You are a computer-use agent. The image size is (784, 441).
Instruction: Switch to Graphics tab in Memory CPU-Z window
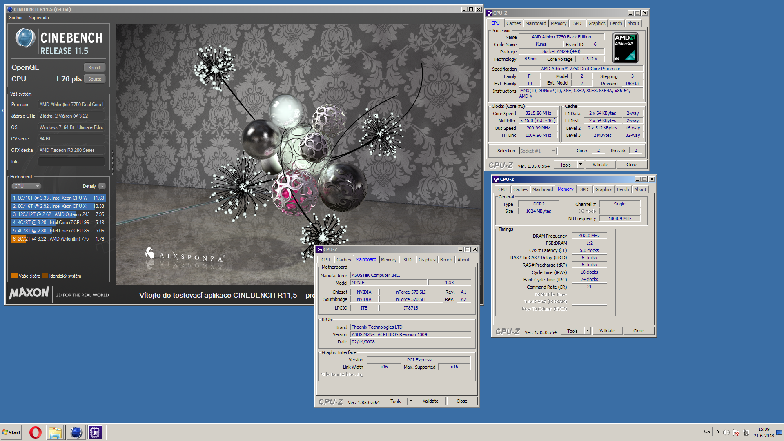point(604,189)
